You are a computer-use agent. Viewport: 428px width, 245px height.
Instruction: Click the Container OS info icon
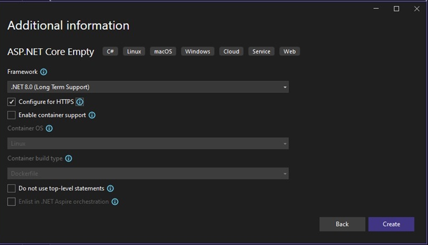49,128
